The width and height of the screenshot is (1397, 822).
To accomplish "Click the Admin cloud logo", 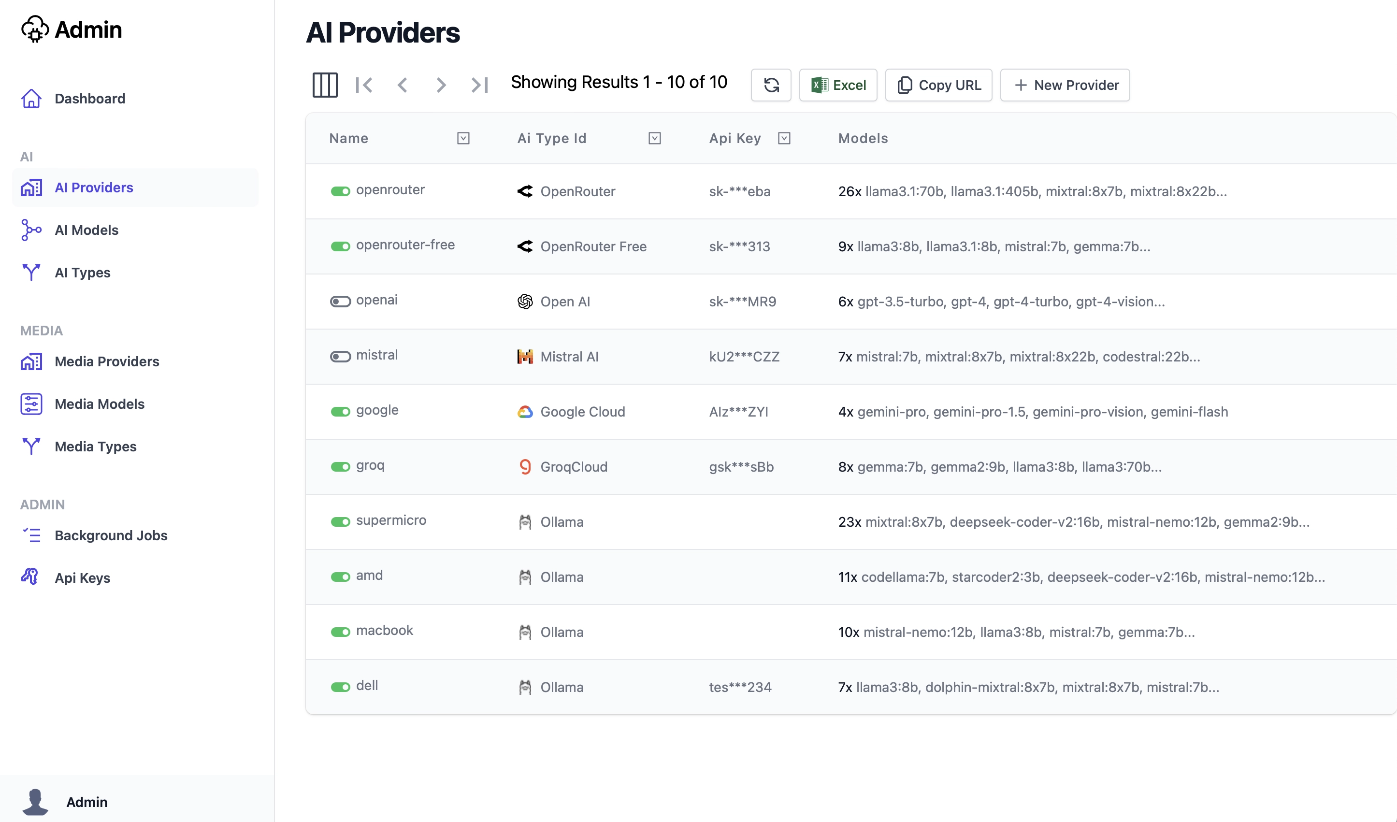I will [35, 29].
